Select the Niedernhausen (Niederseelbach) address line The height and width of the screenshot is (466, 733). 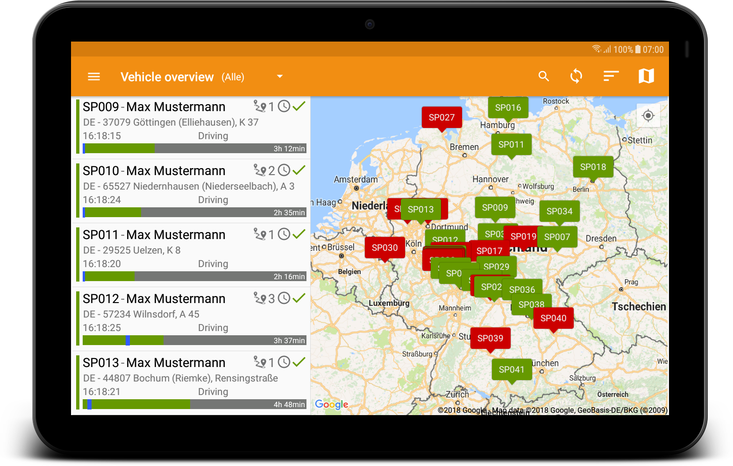pos(189,186)
